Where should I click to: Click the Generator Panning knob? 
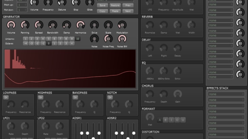(x=25, y=25)
